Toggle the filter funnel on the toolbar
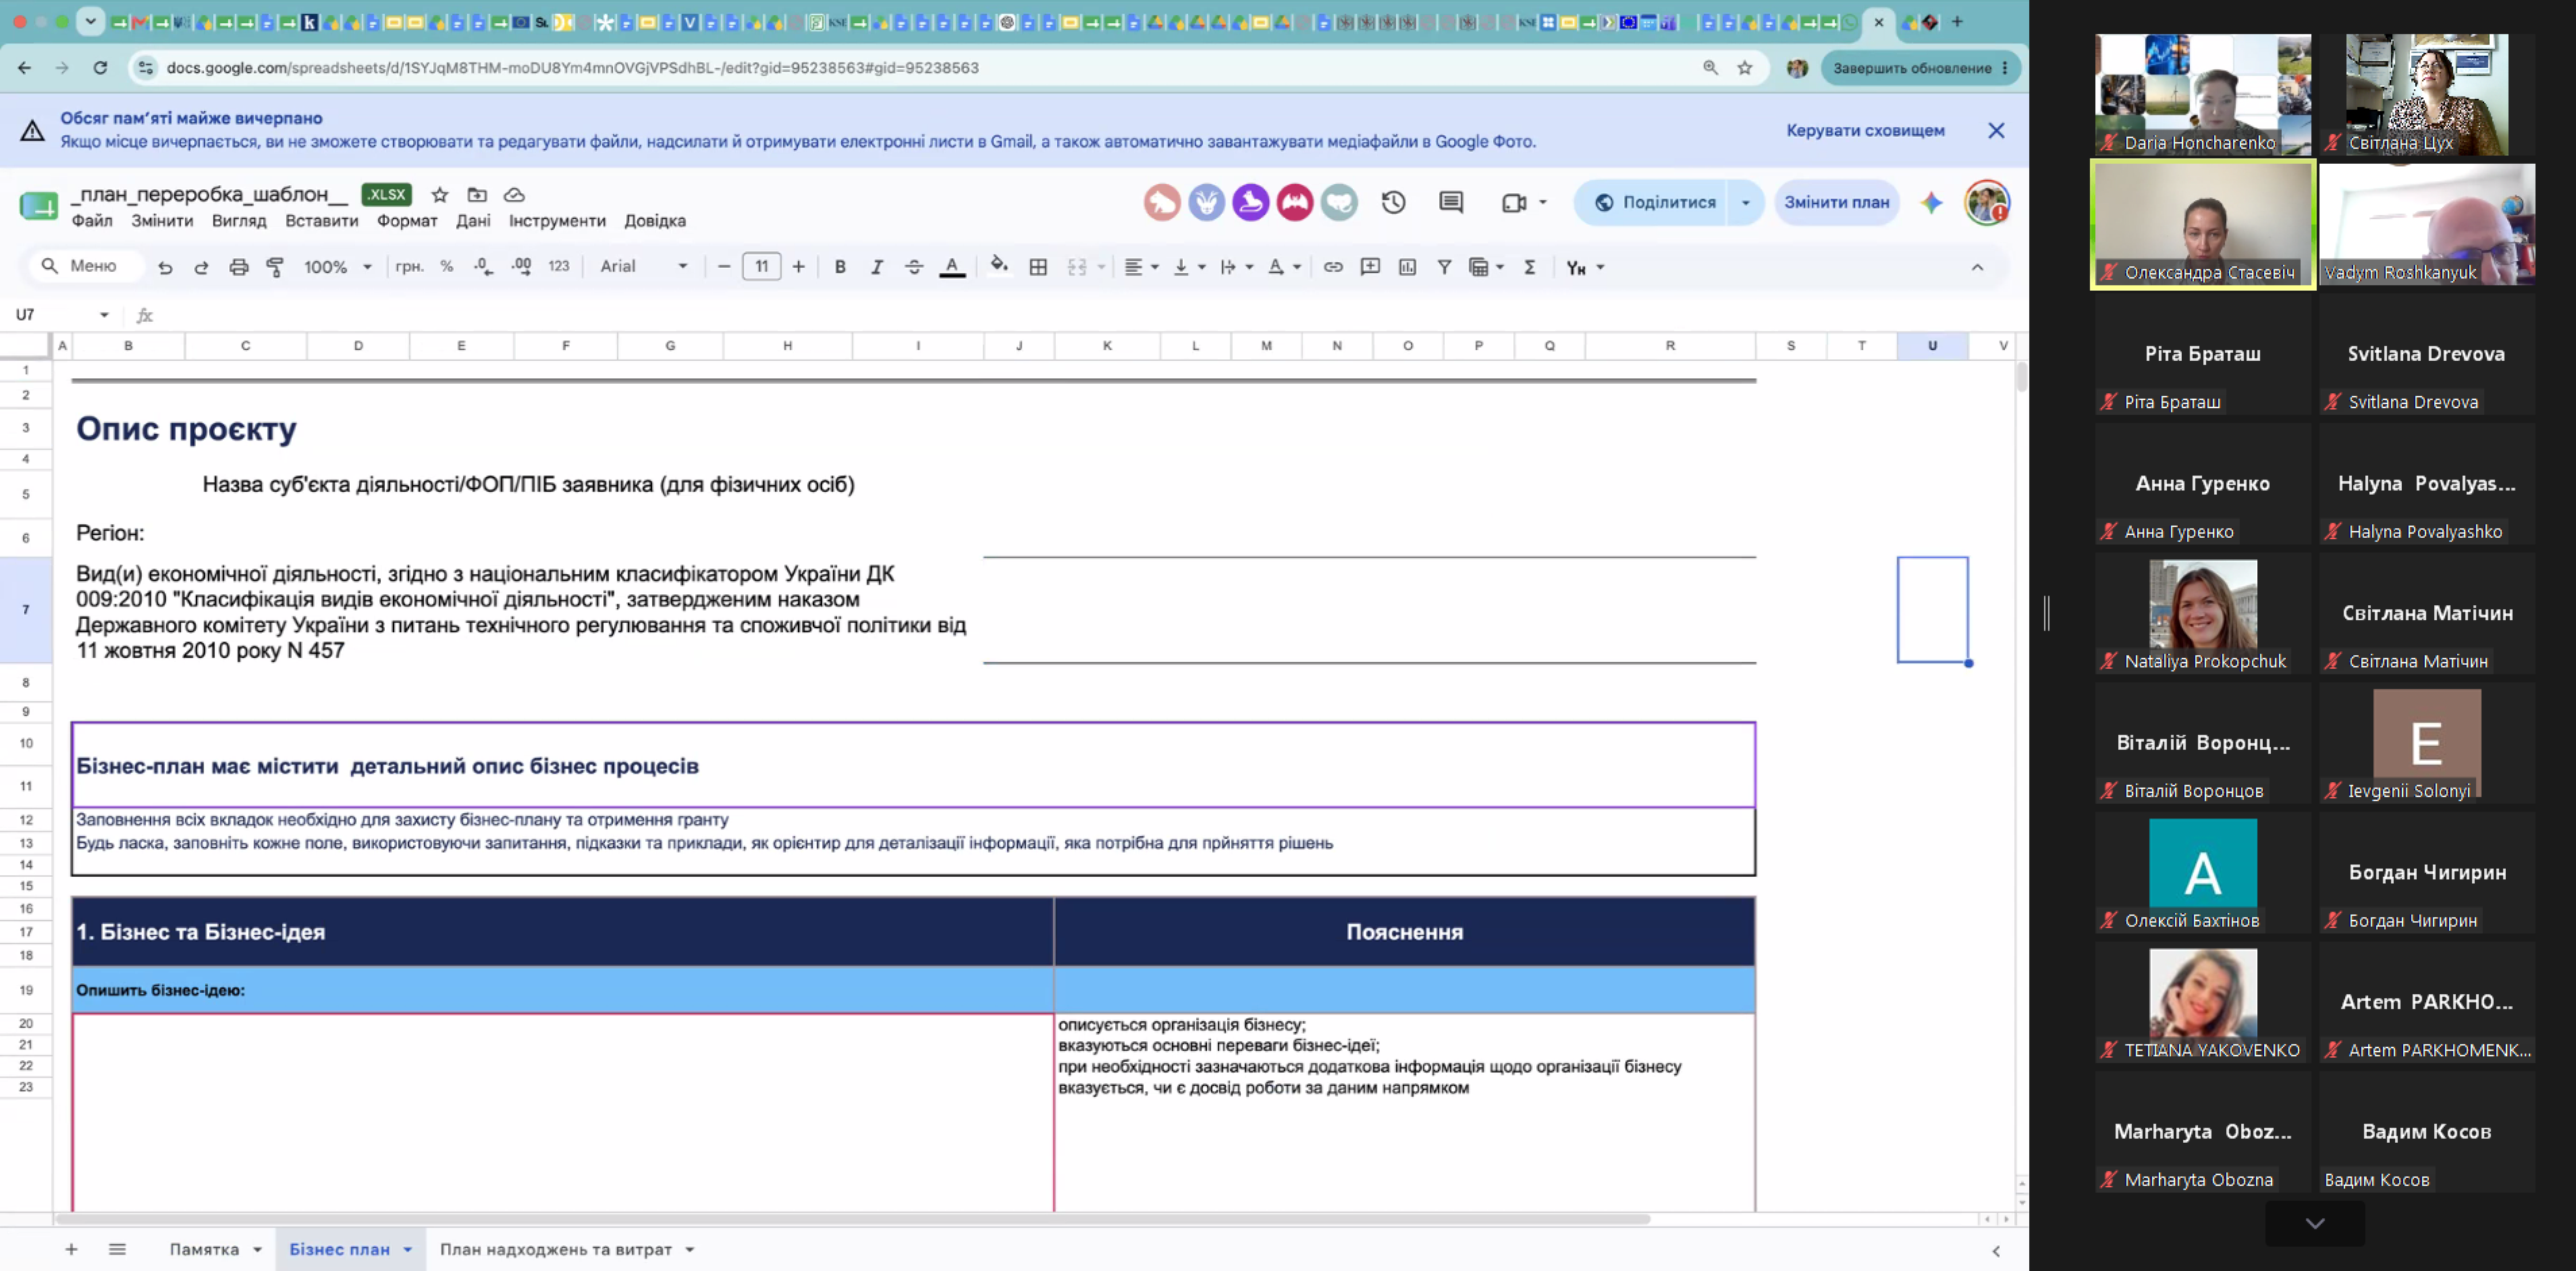Image resolution: width=2576 pixels, height=1271 pixels. [x=1444, y=267]
